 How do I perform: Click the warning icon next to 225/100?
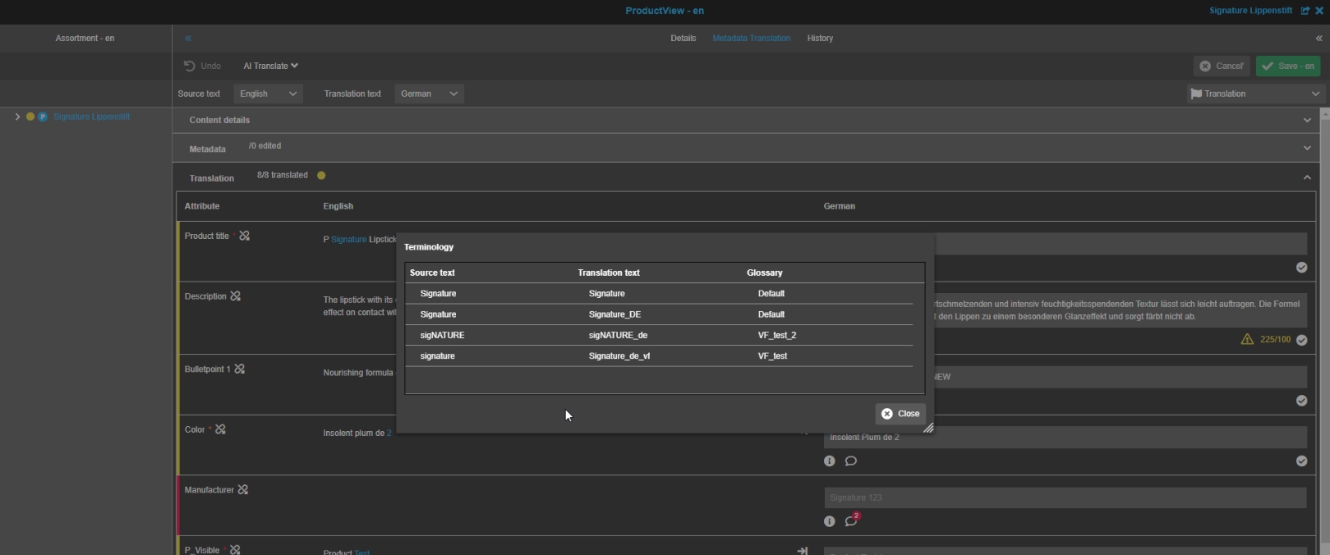tap(1247, 340)
